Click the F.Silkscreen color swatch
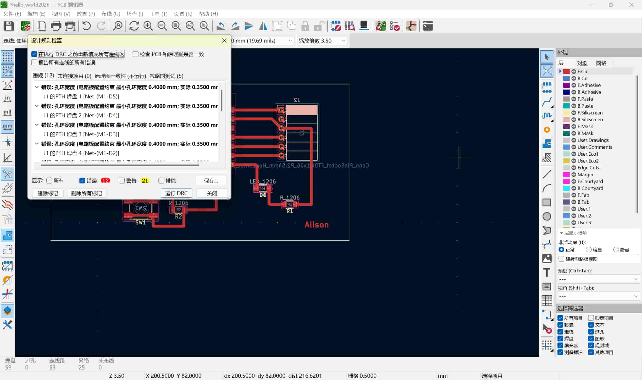Screen dimensions: 642x380 (x=566, y=113)
